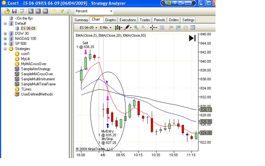This screenshot has height=166, width=265.
Task: Select the SampleAtmStrategy item
Action: pos(36,69)
